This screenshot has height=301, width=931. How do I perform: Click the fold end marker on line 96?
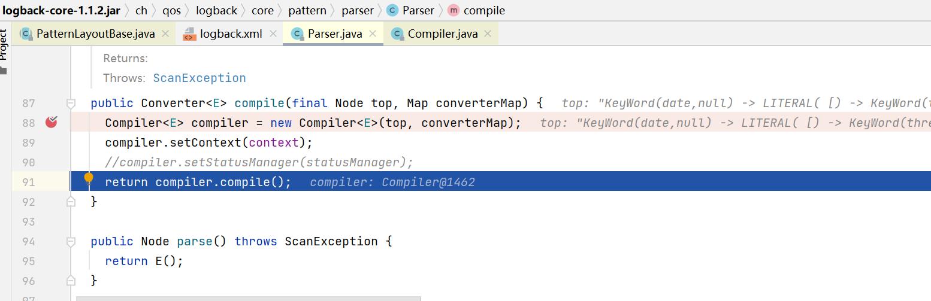tap(71, 281)
